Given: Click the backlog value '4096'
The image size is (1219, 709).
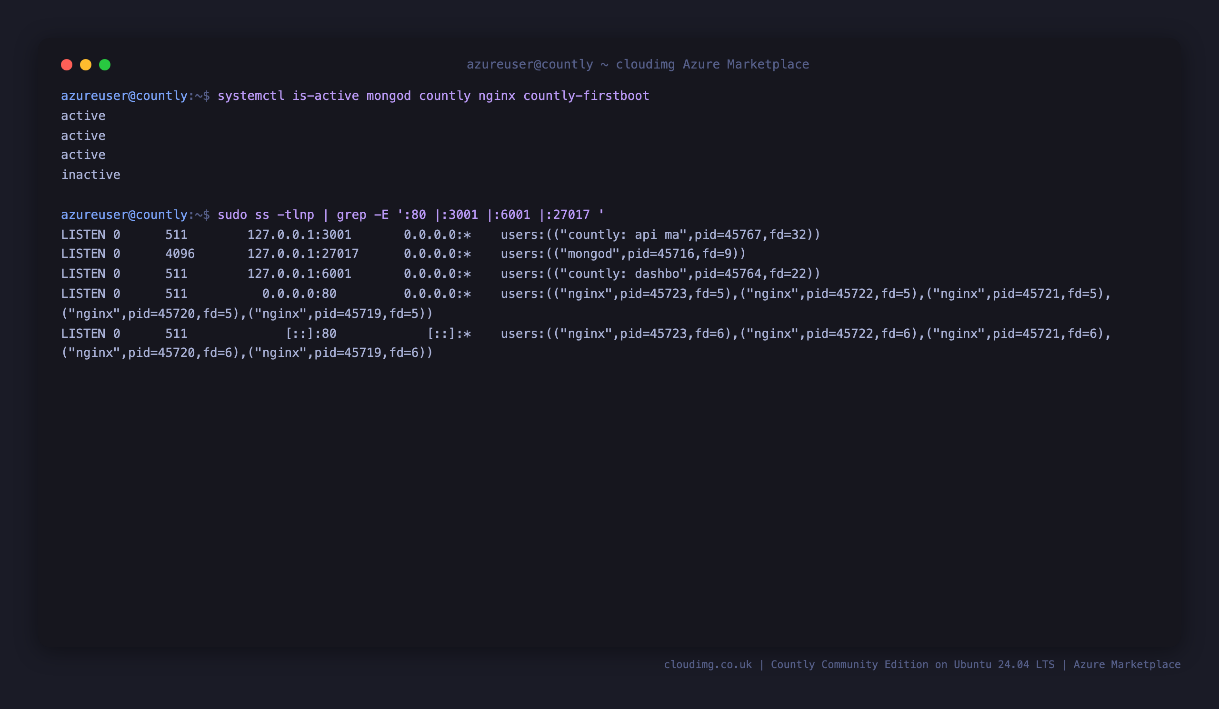Looking at the screenshot, I should [x=180, y=254].
